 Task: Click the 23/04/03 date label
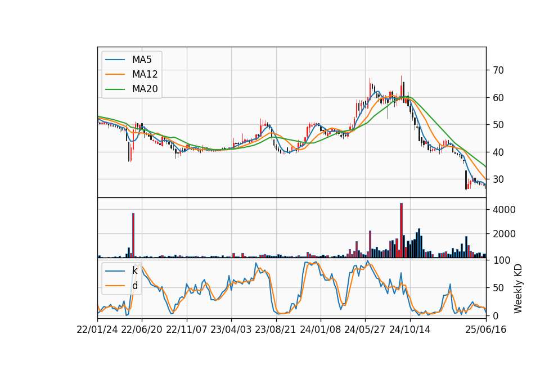tap(231, 330)
